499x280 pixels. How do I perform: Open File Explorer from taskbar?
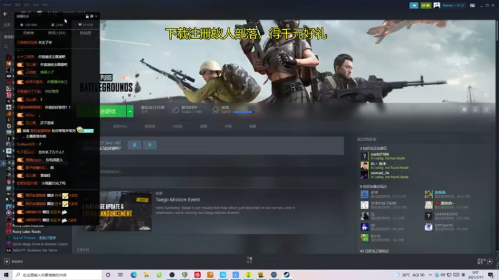click(146, 275)
